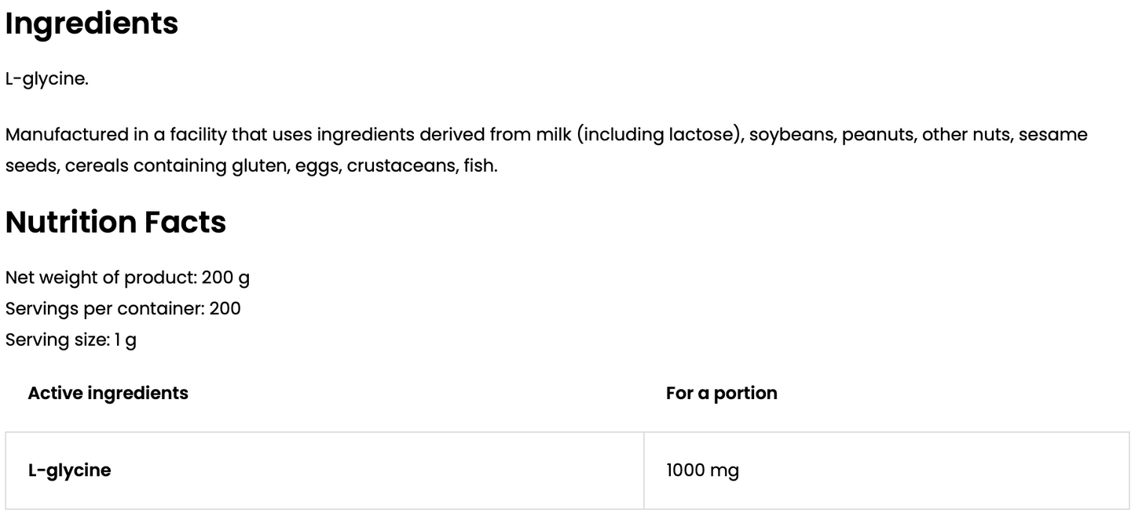Click the 'Active ingredients' column header

[x=108, y=393]
